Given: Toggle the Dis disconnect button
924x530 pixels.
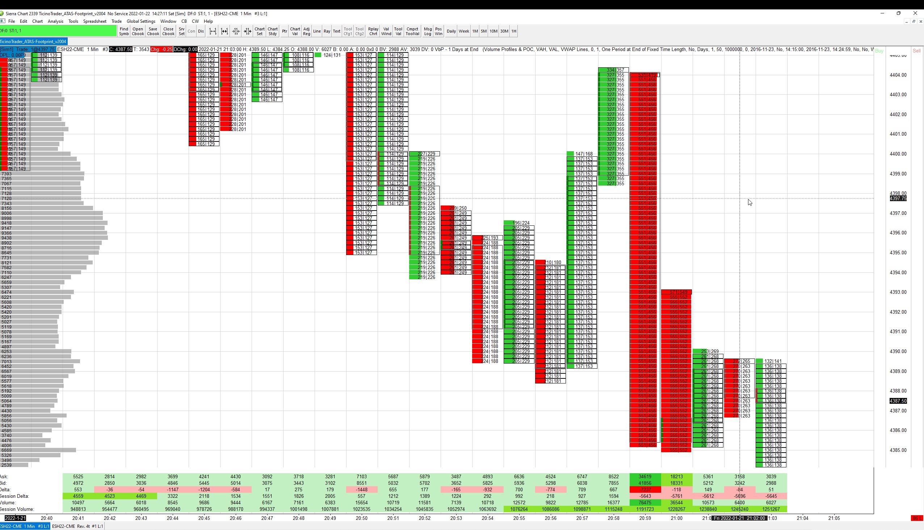Looking at the screenshot, I should (x=201, y=31).
